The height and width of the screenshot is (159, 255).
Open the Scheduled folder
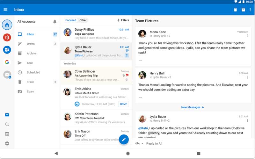(x=37, y=72)
